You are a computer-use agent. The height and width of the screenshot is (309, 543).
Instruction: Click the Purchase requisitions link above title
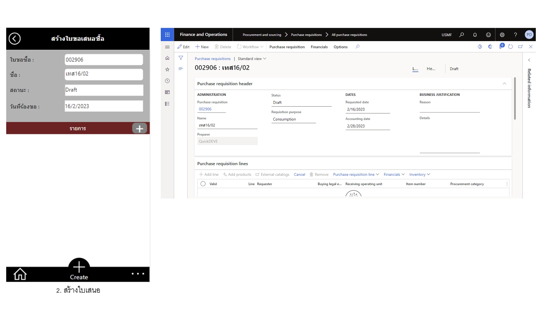pyautogui.click(x=213, y=59)
